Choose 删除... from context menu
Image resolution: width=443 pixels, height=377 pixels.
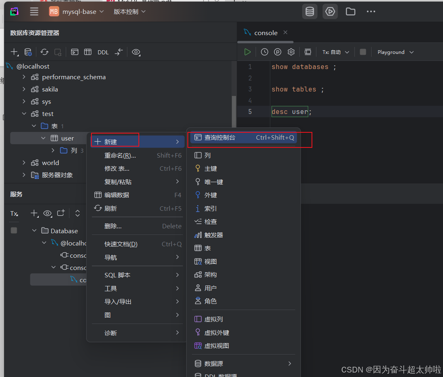click(x=137, y=226)
